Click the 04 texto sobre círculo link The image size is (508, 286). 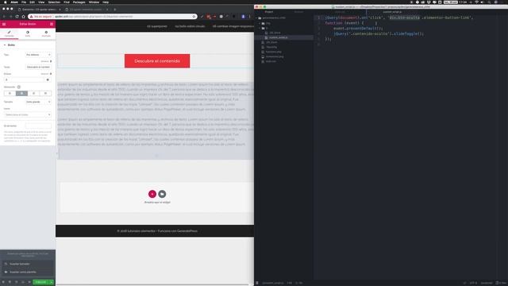click(x=190, y=26)
